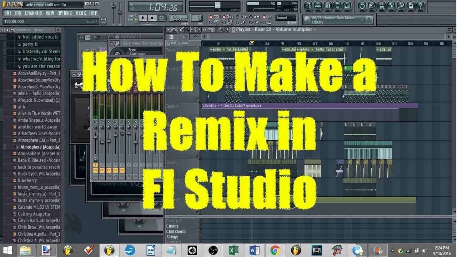Screen dimensions: 457x257
Task: Click the question mark help icon
Action: tap(421, 6)
